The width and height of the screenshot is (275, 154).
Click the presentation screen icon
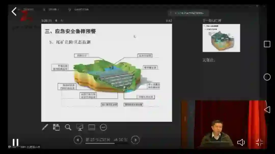tap(80, 127)
